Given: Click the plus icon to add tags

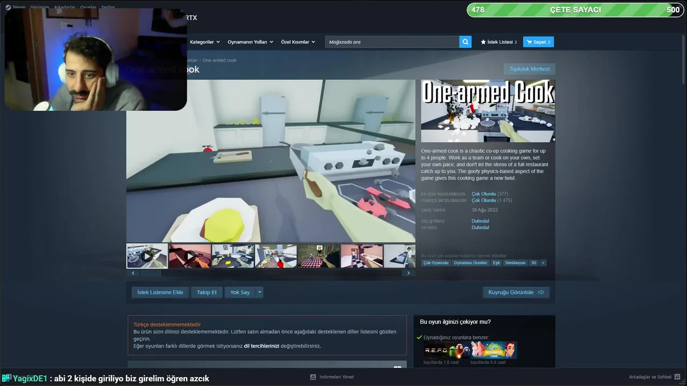Looking at the screenshot, I should [x=543, y=263].
